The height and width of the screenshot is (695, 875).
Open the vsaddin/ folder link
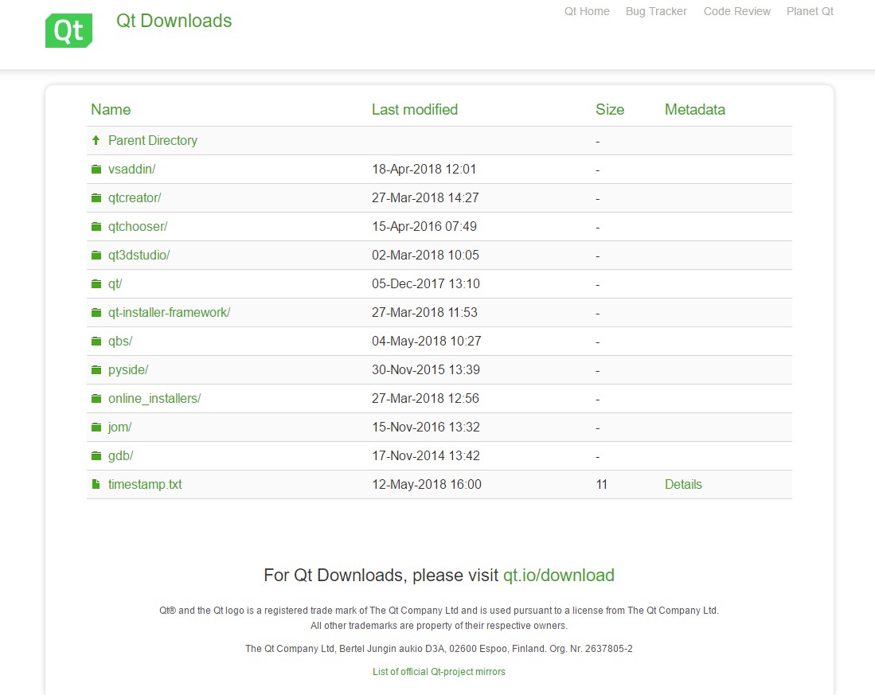pyautogui.click(x=131, y=169)
